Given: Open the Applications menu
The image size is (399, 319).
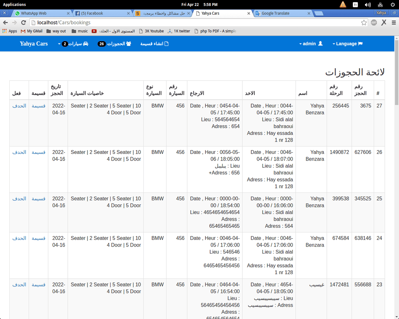Looking at the screenshot, I should tap(14, 5).
